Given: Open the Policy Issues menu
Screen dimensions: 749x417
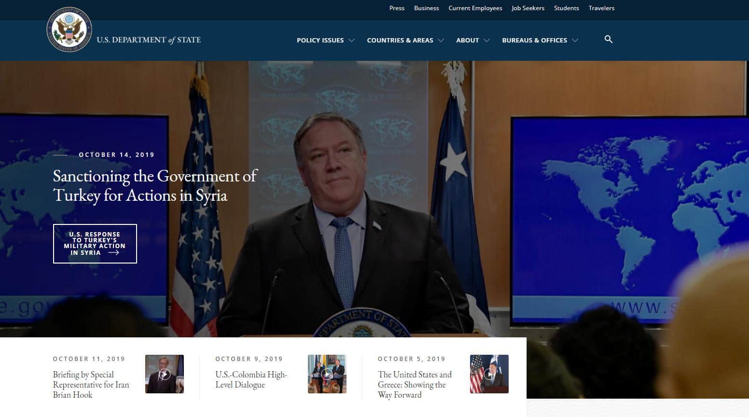Looking at the screenshot, I should 320,41.
